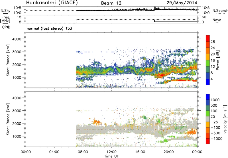The height and width of the screenshot is (158, 228).
Task: Click the 12 label on Power colorbar
Action: [x=213, y=66]
